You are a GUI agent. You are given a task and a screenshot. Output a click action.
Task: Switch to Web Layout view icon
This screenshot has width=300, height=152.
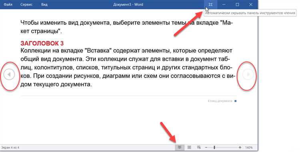click(x=199, y=147)
